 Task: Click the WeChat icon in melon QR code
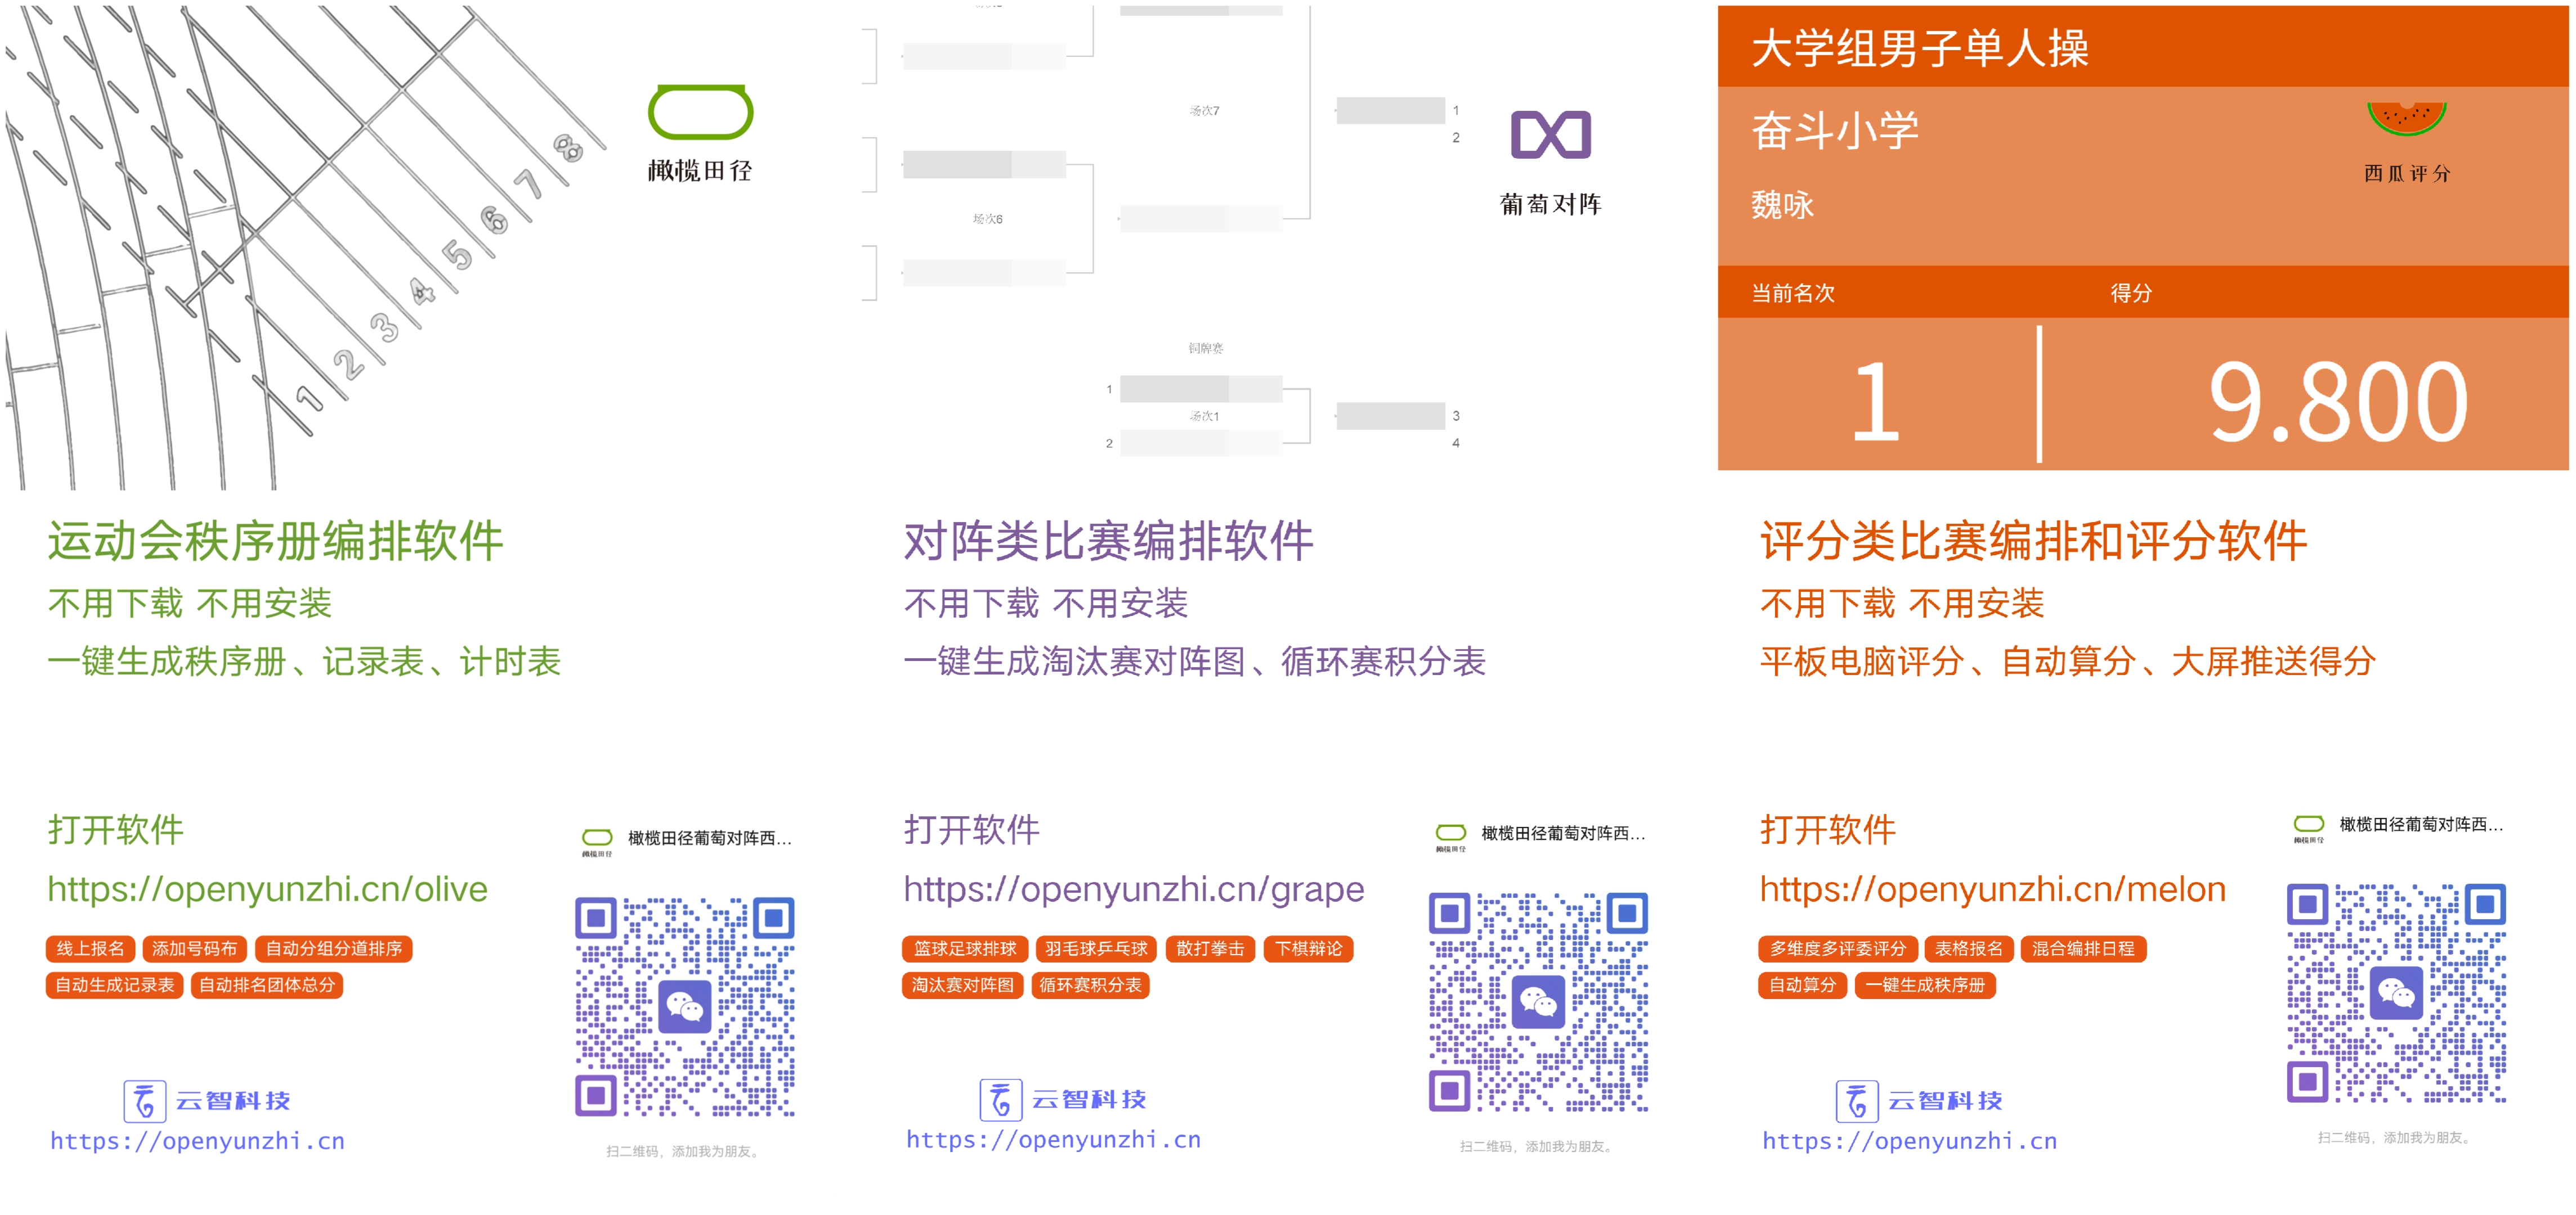(2396, 992)
